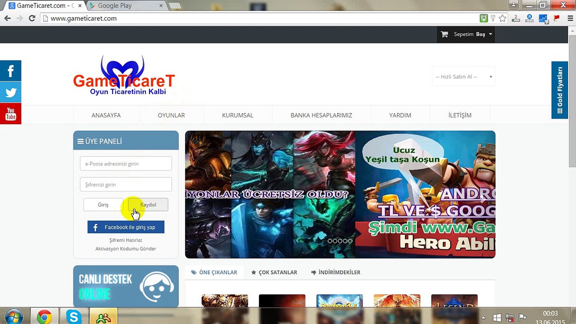Switch to the ÇOK SATANLAR tab
Image resolution: width=576 pixels, height=324 pixels.
[x=274, y=272]
